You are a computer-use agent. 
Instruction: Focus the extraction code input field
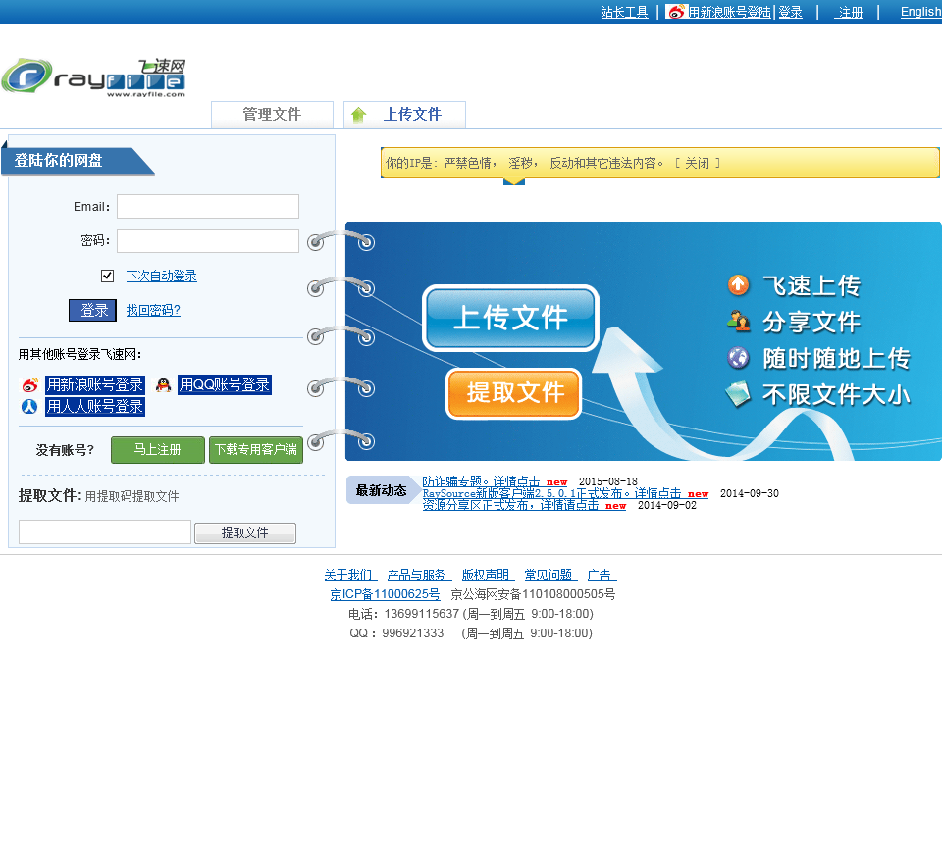click(x=105, y=531)
